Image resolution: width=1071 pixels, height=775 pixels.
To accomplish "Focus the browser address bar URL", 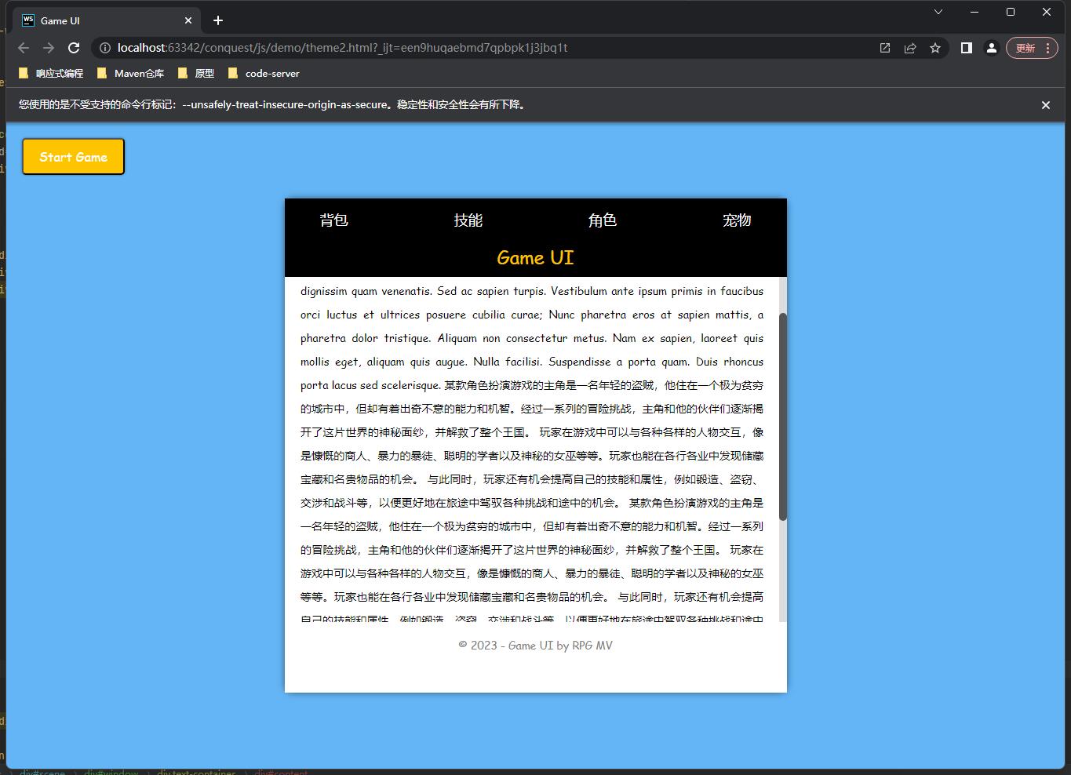I will coord(343,48).
